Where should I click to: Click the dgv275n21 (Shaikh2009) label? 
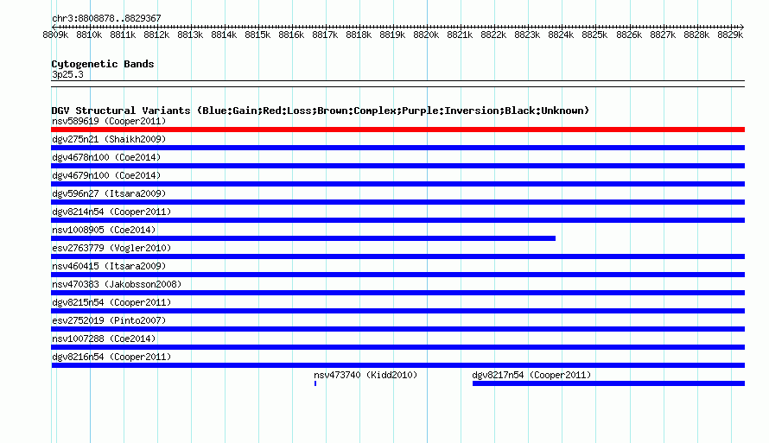[109, 139]
